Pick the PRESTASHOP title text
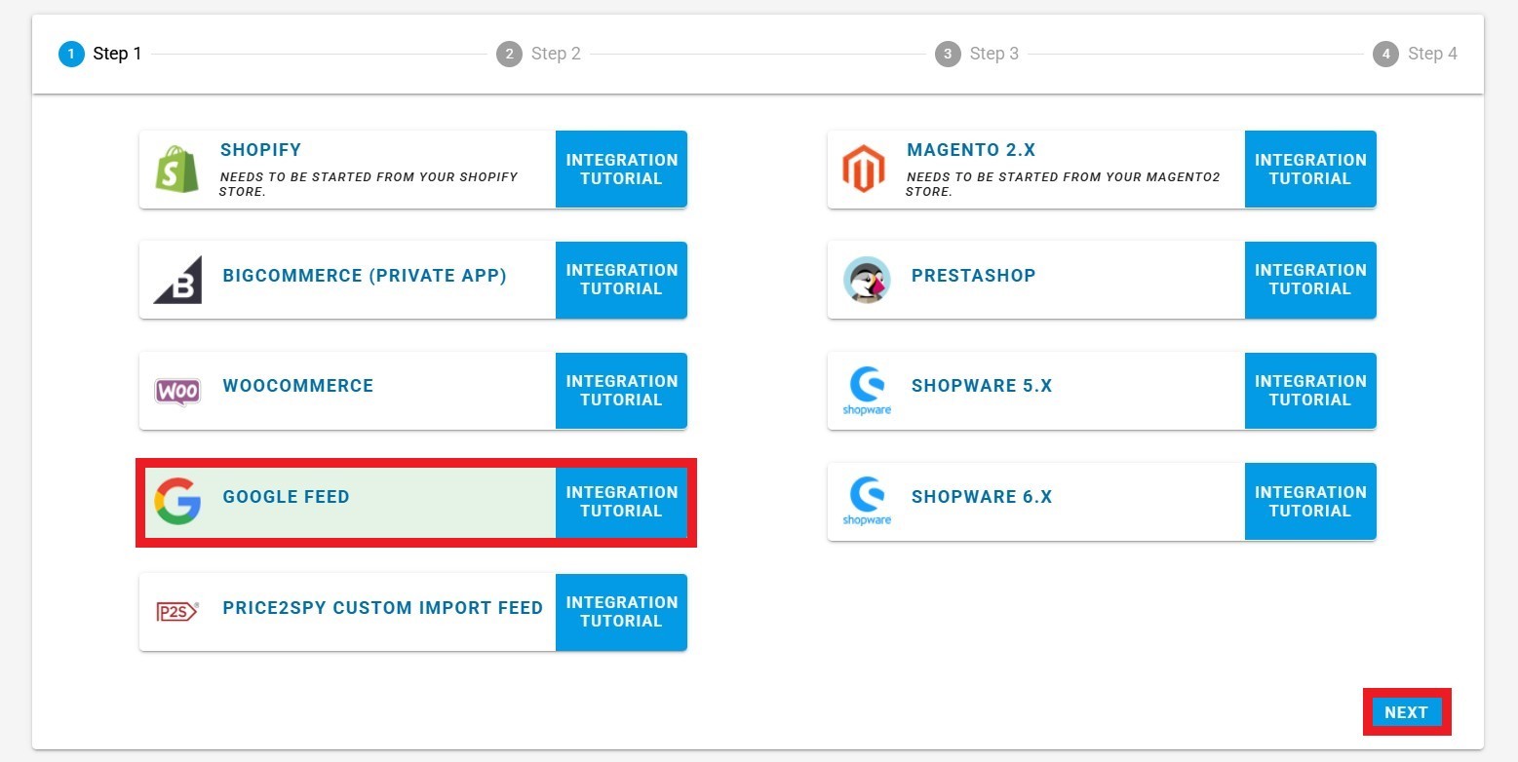The width and height of the screenshot is (1518, 762). 973,276
